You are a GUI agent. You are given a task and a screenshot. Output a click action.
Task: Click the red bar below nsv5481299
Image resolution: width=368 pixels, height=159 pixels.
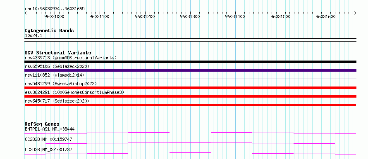[190, 88]
